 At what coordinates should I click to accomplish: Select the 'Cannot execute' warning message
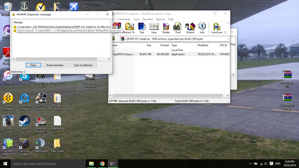69,31
